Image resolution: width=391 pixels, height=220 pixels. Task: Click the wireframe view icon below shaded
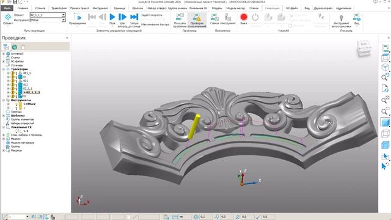[x=386, y=134]
